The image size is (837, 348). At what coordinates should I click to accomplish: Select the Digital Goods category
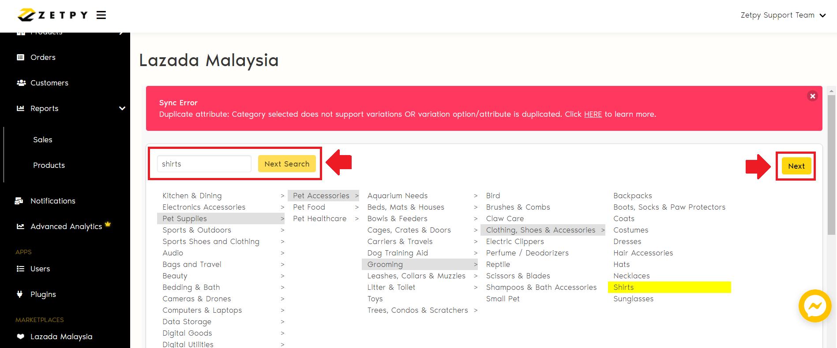(x=187, y=333)
